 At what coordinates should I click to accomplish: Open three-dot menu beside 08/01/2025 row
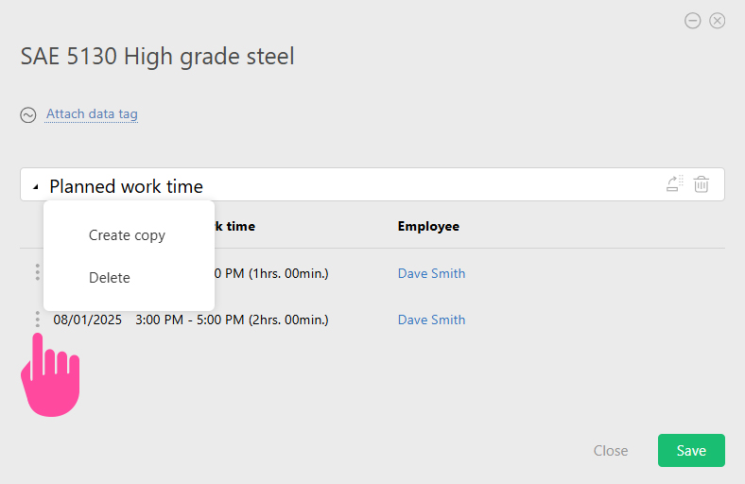tap(38, 320)
